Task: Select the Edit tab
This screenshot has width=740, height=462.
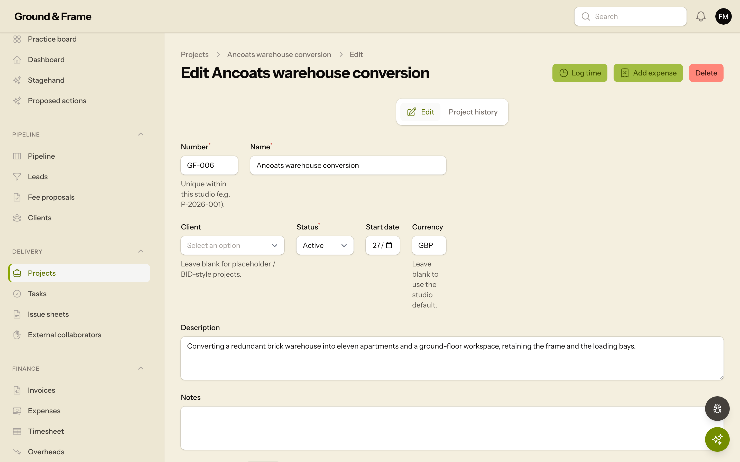Action: click(420, 112)
